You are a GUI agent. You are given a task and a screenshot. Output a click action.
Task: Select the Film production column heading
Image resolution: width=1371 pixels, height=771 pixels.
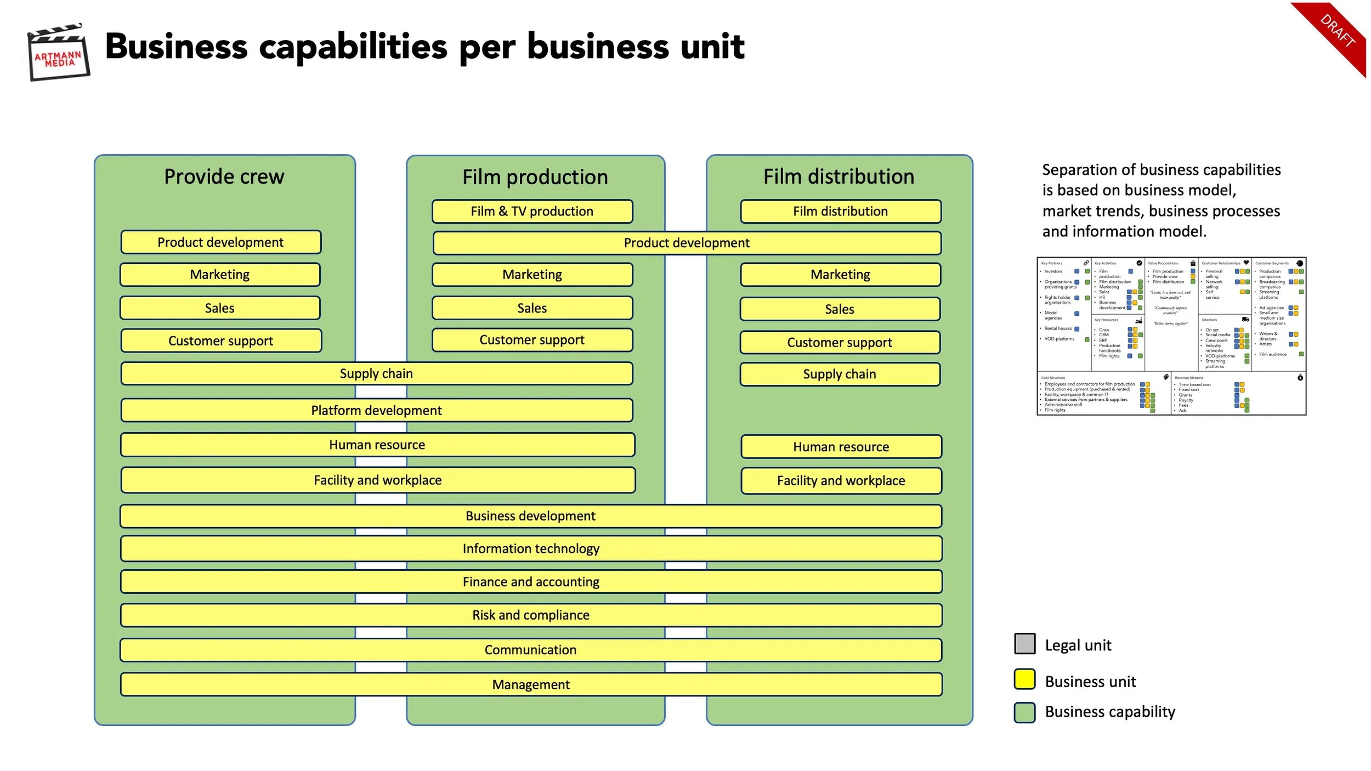click(x=535, y=177)
